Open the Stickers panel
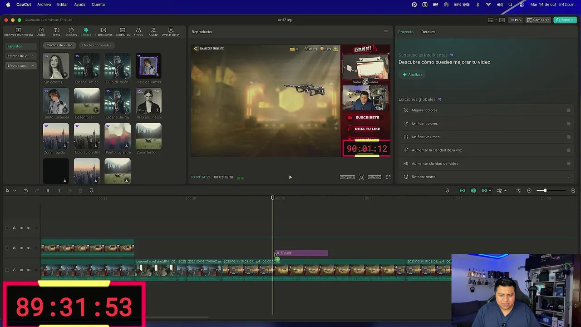Image resolution: width=581 pixels, height=327 pixels. [x=71, y=32]
